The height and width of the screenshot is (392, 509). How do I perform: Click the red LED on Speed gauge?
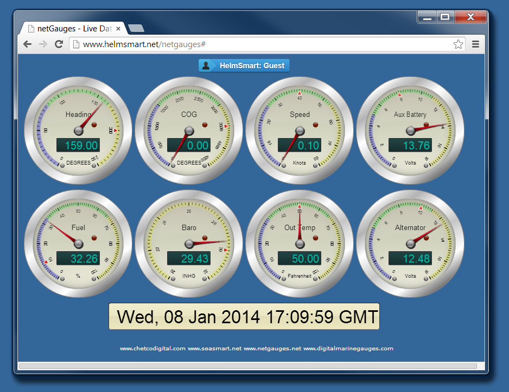[315, 125]
